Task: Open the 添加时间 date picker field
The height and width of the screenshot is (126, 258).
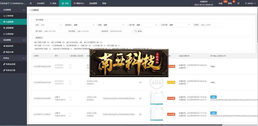Action: coord(120,31)
